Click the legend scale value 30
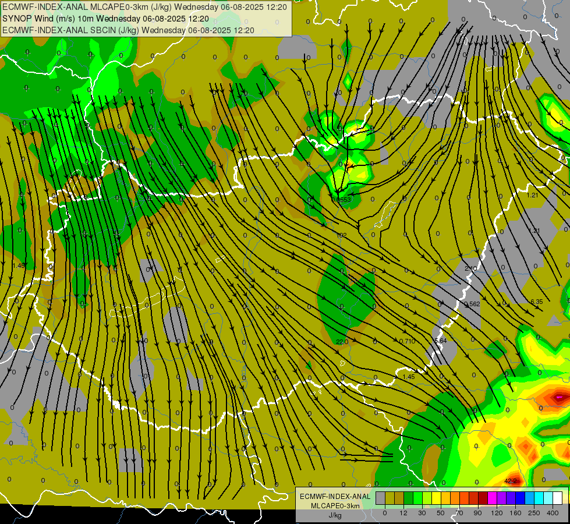The image size is (570, 524). point(422,513)
